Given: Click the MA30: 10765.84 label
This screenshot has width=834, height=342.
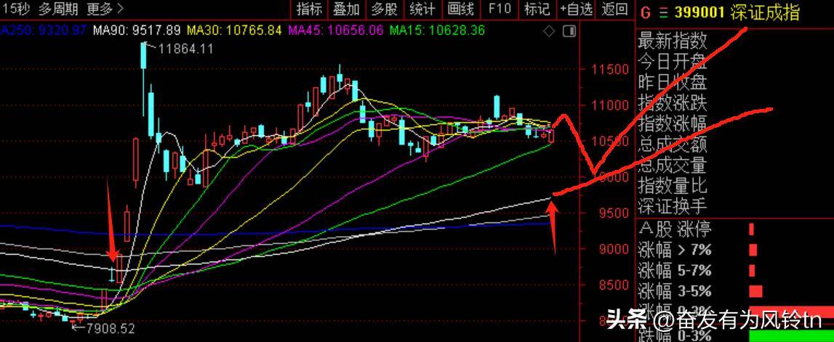Looking at the screenshot, I should click(x=234, y=30).
